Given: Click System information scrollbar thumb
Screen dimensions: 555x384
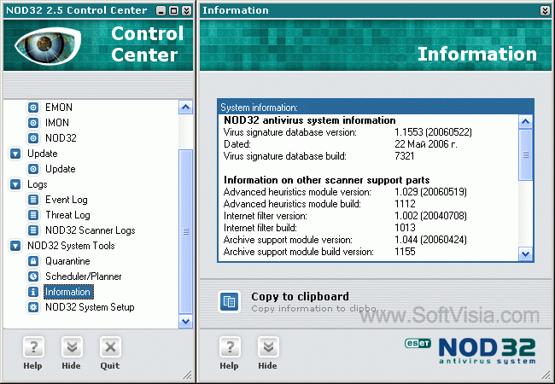Looking at the screenshot, I should (x=526, y=154).
